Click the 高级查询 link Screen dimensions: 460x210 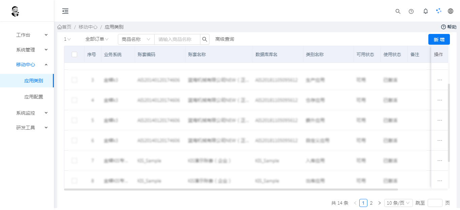225,39
